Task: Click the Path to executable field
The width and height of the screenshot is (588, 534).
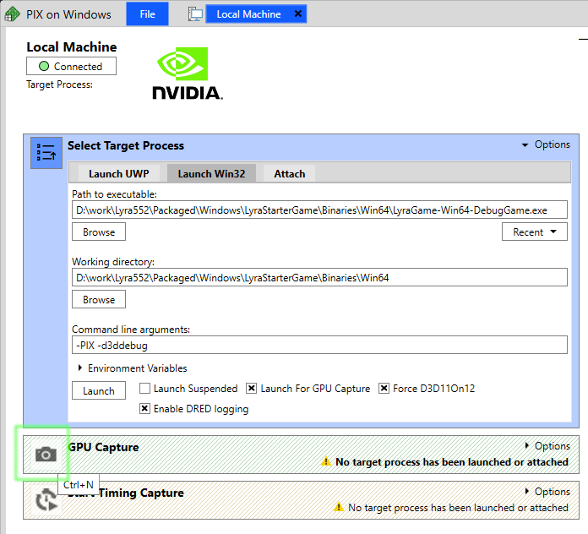Action: click(x=319, y=210)
